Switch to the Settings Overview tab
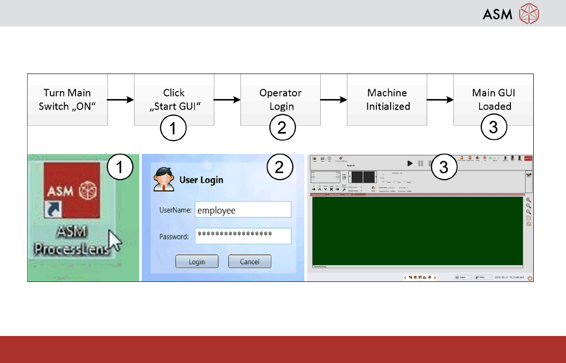 (x=335, y=195)
